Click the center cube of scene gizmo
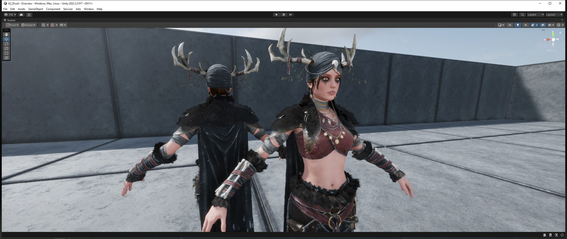567x239 pixels. point(553,40)
